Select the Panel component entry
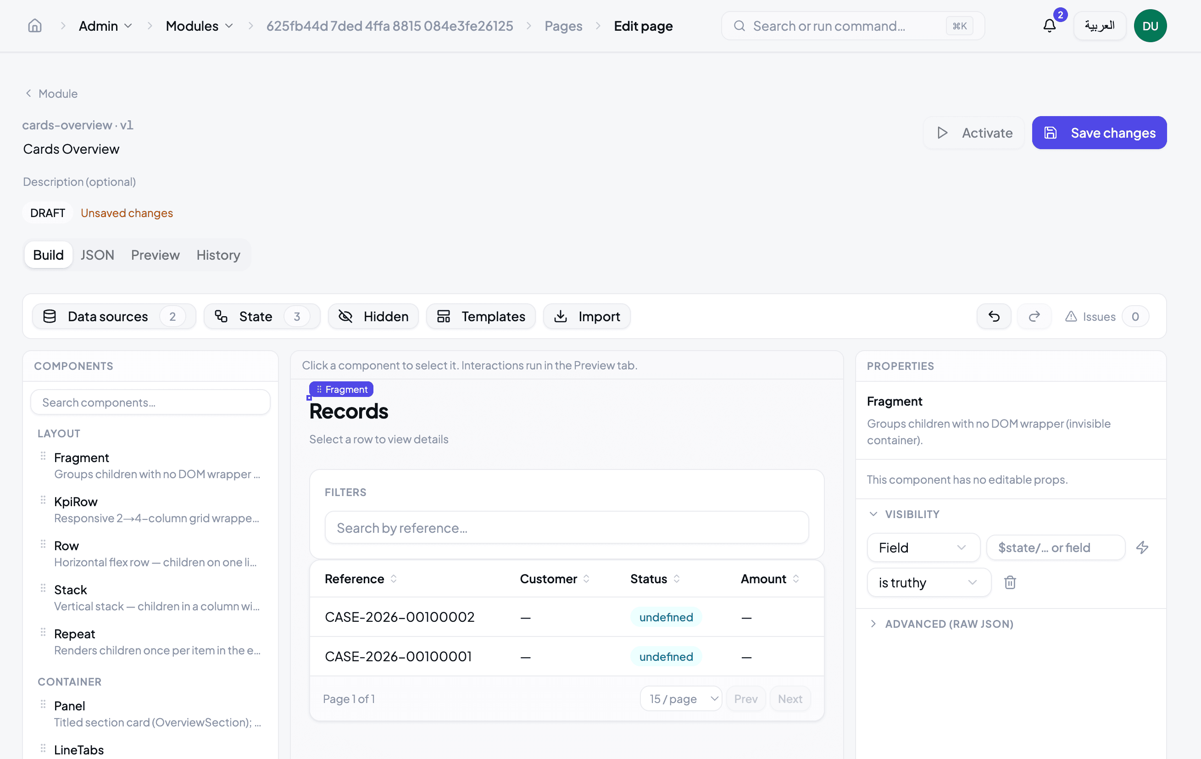 tap(150, 713)
